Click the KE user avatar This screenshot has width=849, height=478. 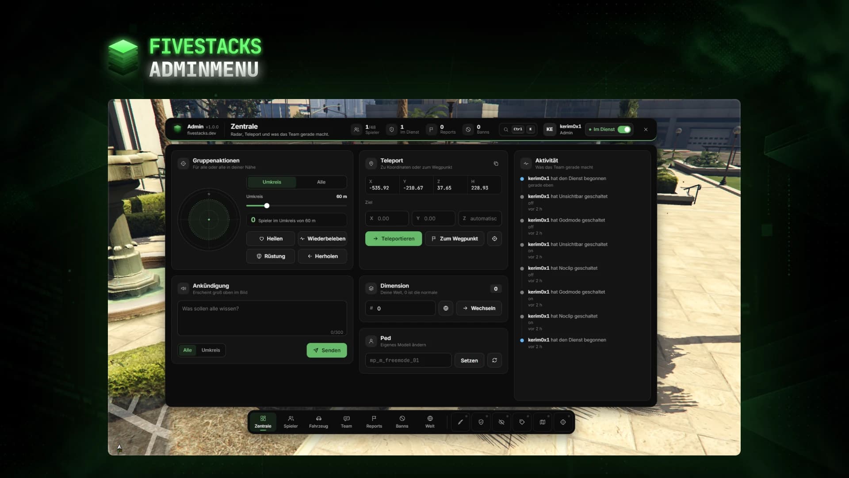550,130
